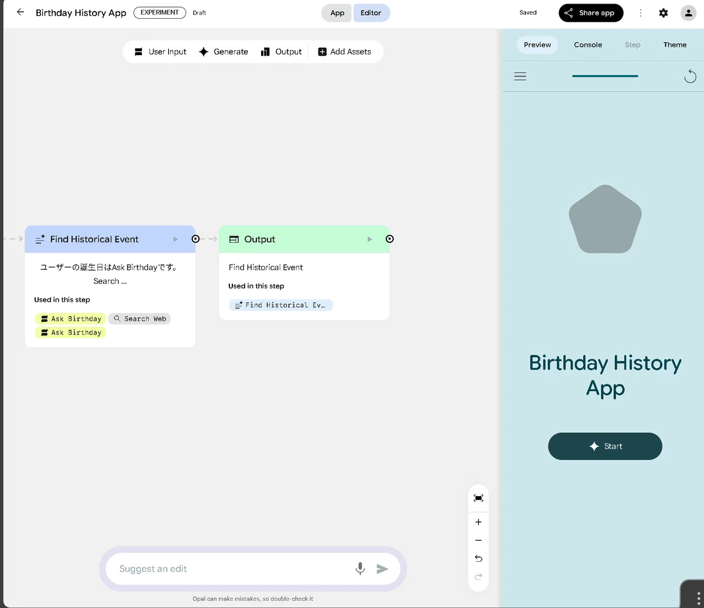Zoom in on the canvas

click(x=479, y=522)
